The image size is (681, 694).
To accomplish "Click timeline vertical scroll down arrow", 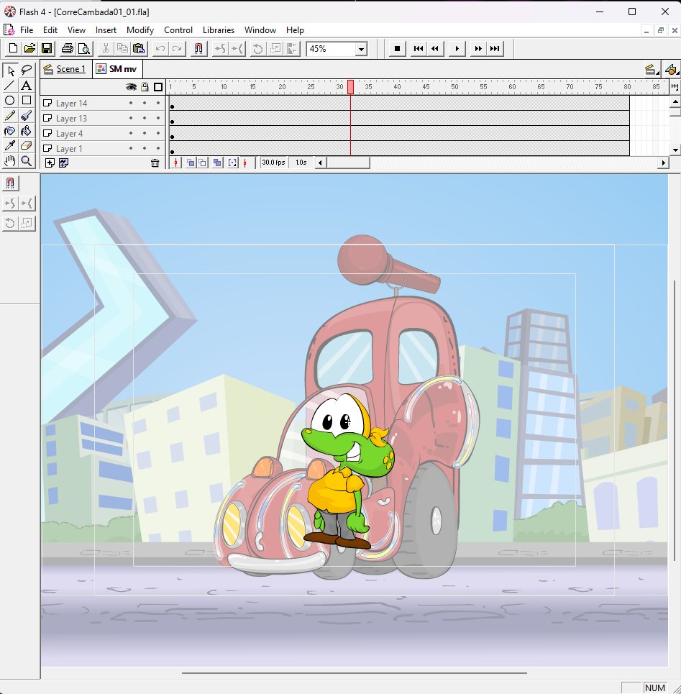I will [x=675, y=150].
